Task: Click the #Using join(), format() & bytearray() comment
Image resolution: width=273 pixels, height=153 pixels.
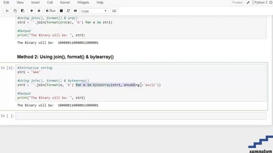Action: pos(53,81)
